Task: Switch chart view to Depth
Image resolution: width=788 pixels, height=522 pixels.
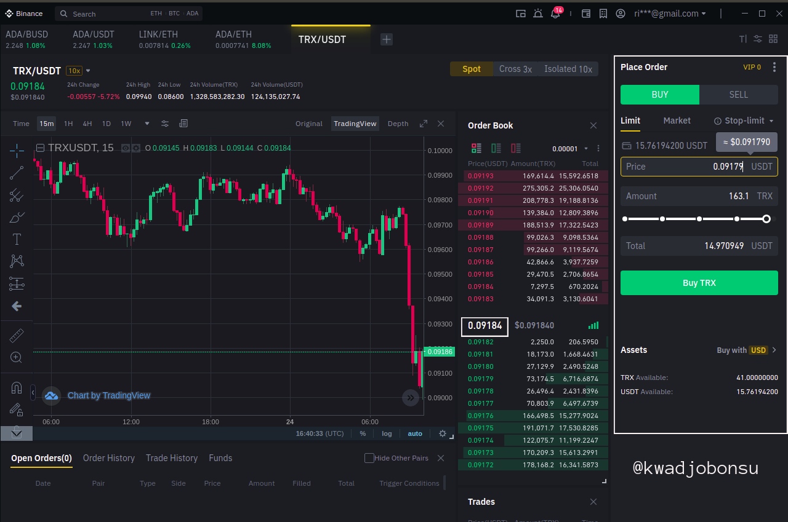Action: point(398,124)
